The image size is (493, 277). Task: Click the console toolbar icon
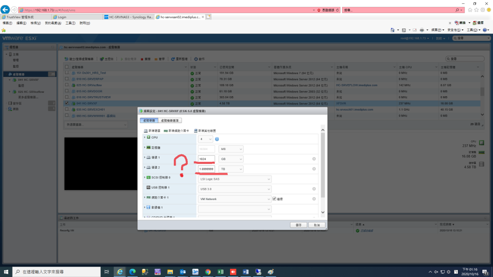102,59
